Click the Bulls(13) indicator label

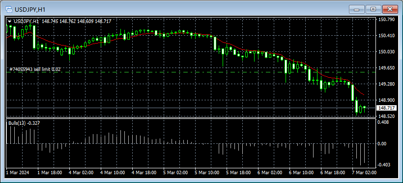(x=24, y=123)
